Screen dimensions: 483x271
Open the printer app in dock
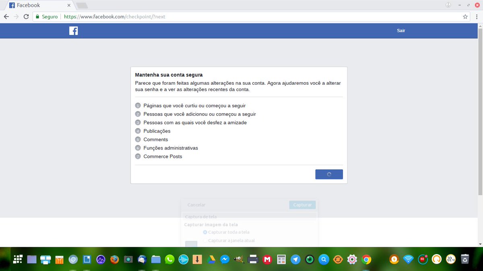click(253, 259)
